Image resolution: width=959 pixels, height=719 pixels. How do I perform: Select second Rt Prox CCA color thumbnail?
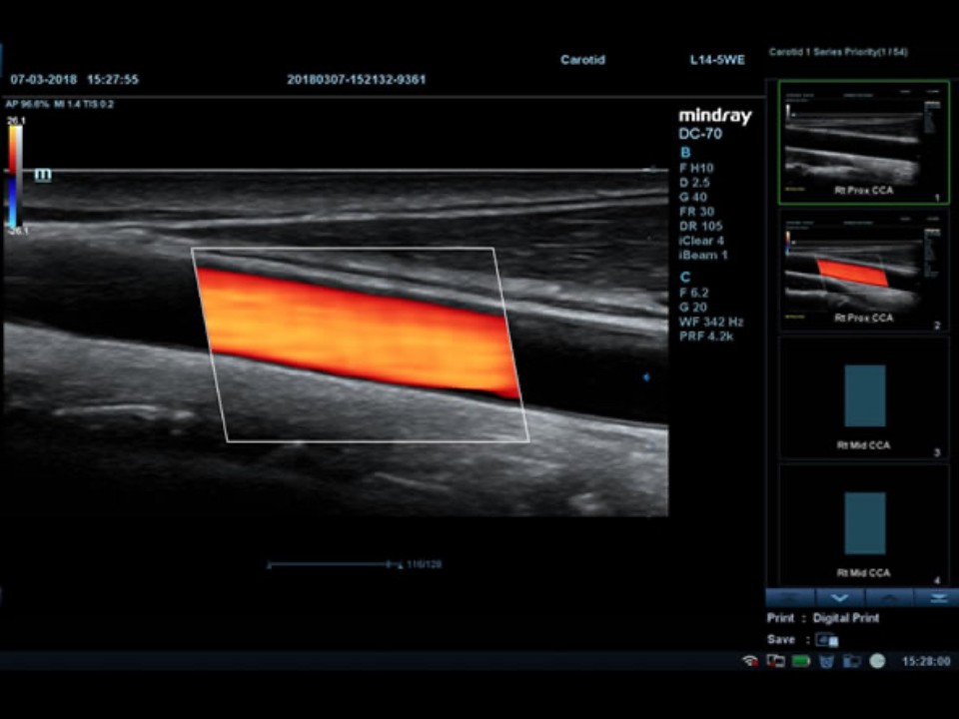click(x=864, y=270)
